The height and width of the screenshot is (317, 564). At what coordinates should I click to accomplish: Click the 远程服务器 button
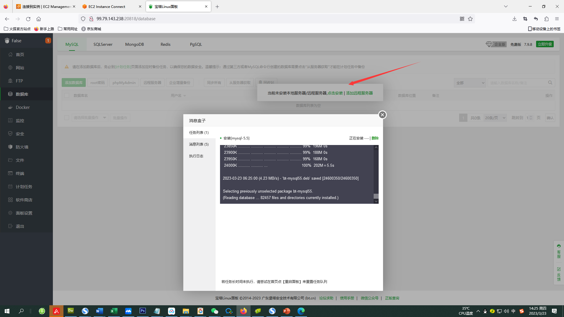coord(152,83)
